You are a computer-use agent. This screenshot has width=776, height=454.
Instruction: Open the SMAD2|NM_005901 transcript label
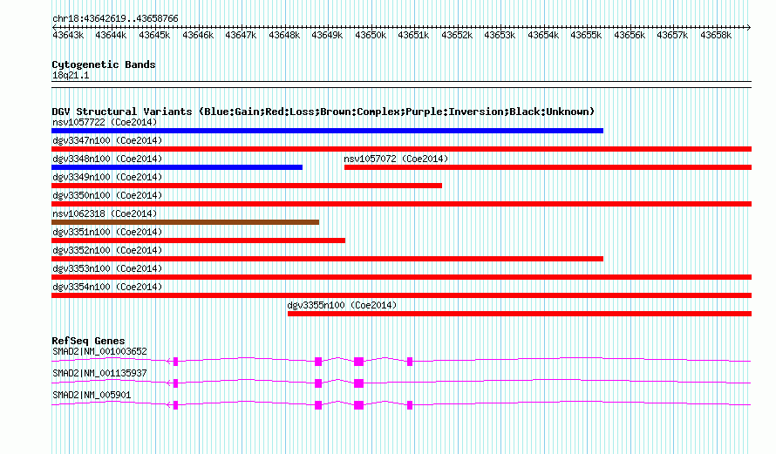[92, 395]
